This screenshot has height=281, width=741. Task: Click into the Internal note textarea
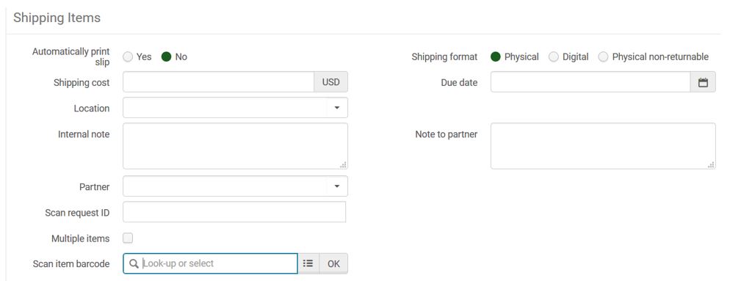pos(235,146)
